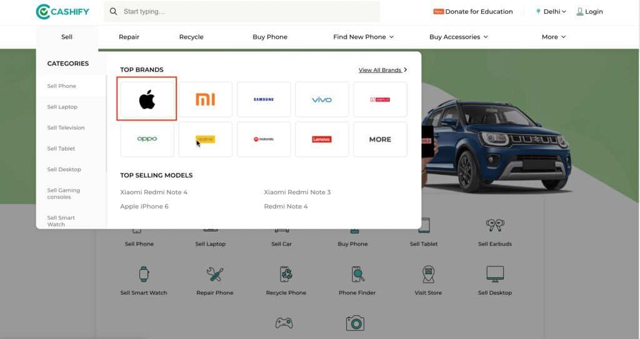The image size is (640, 339).
Task: Open Redmi Note 4 model link
Action: [286, 207]
